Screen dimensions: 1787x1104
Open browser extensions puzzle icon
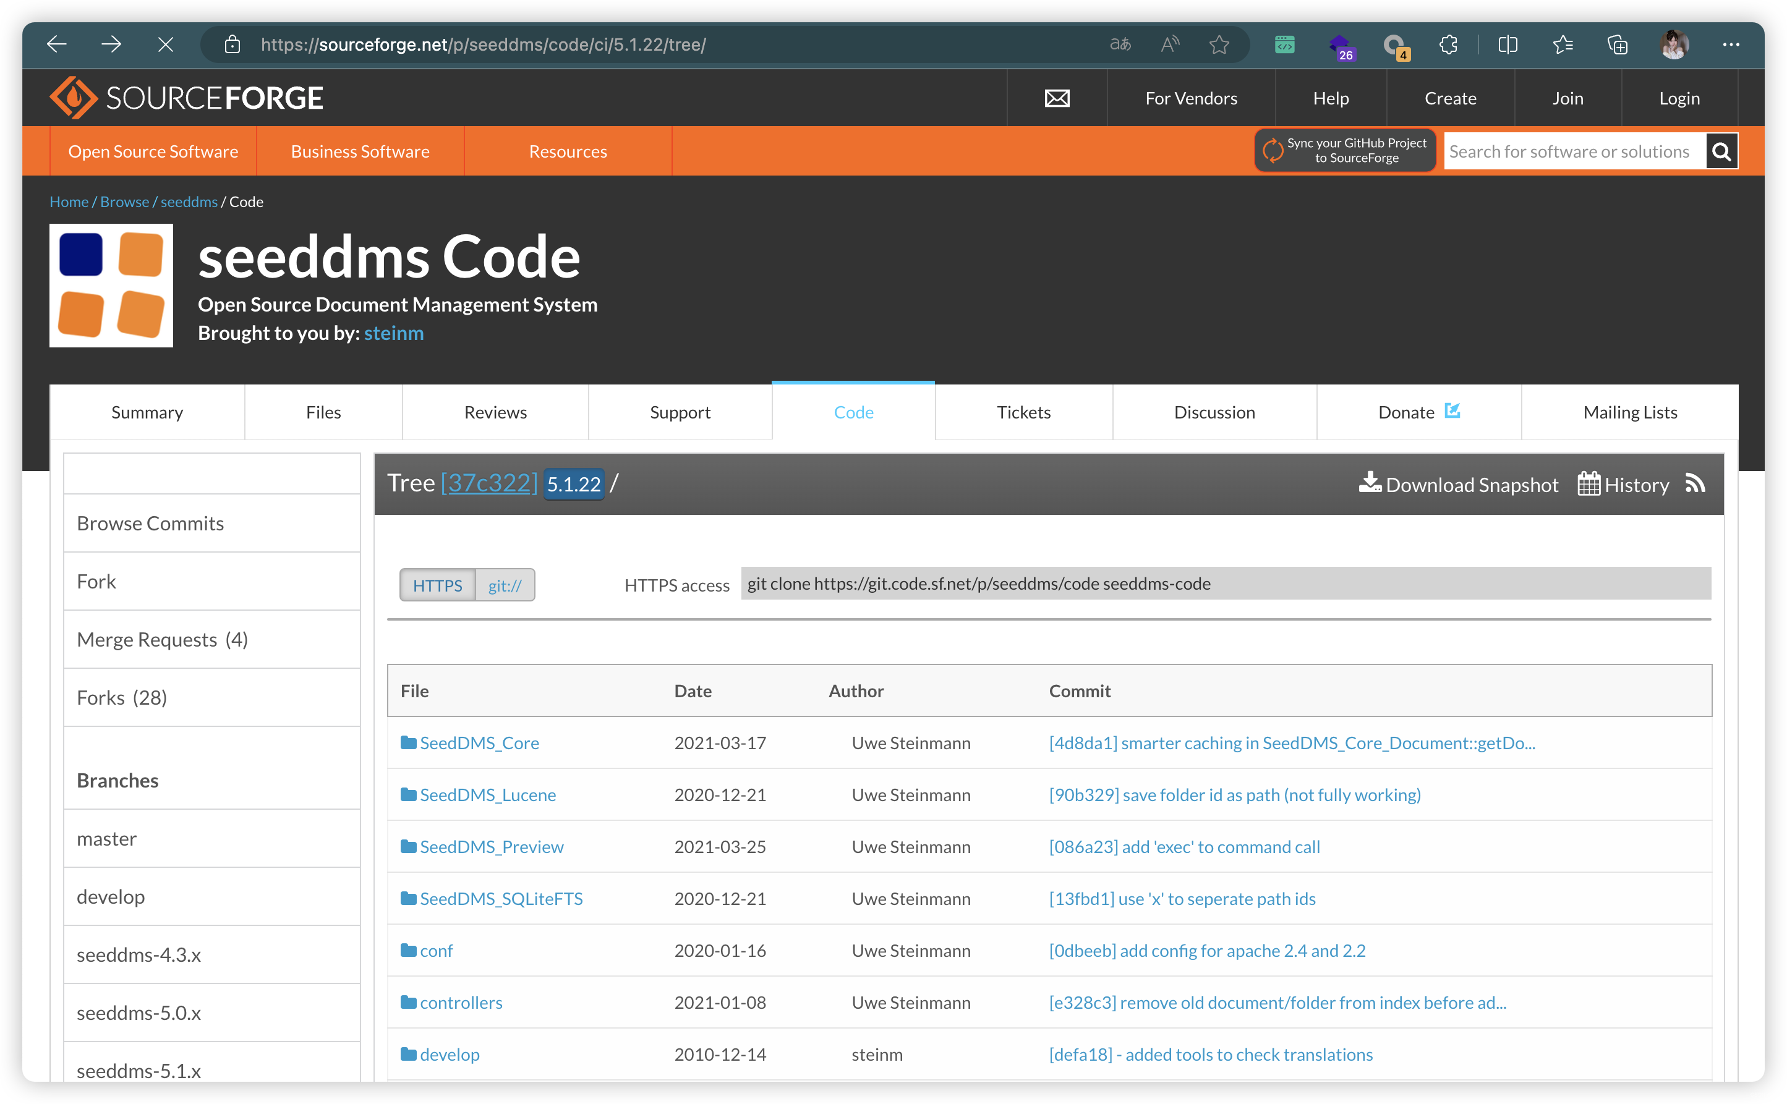coord(1449,45)
